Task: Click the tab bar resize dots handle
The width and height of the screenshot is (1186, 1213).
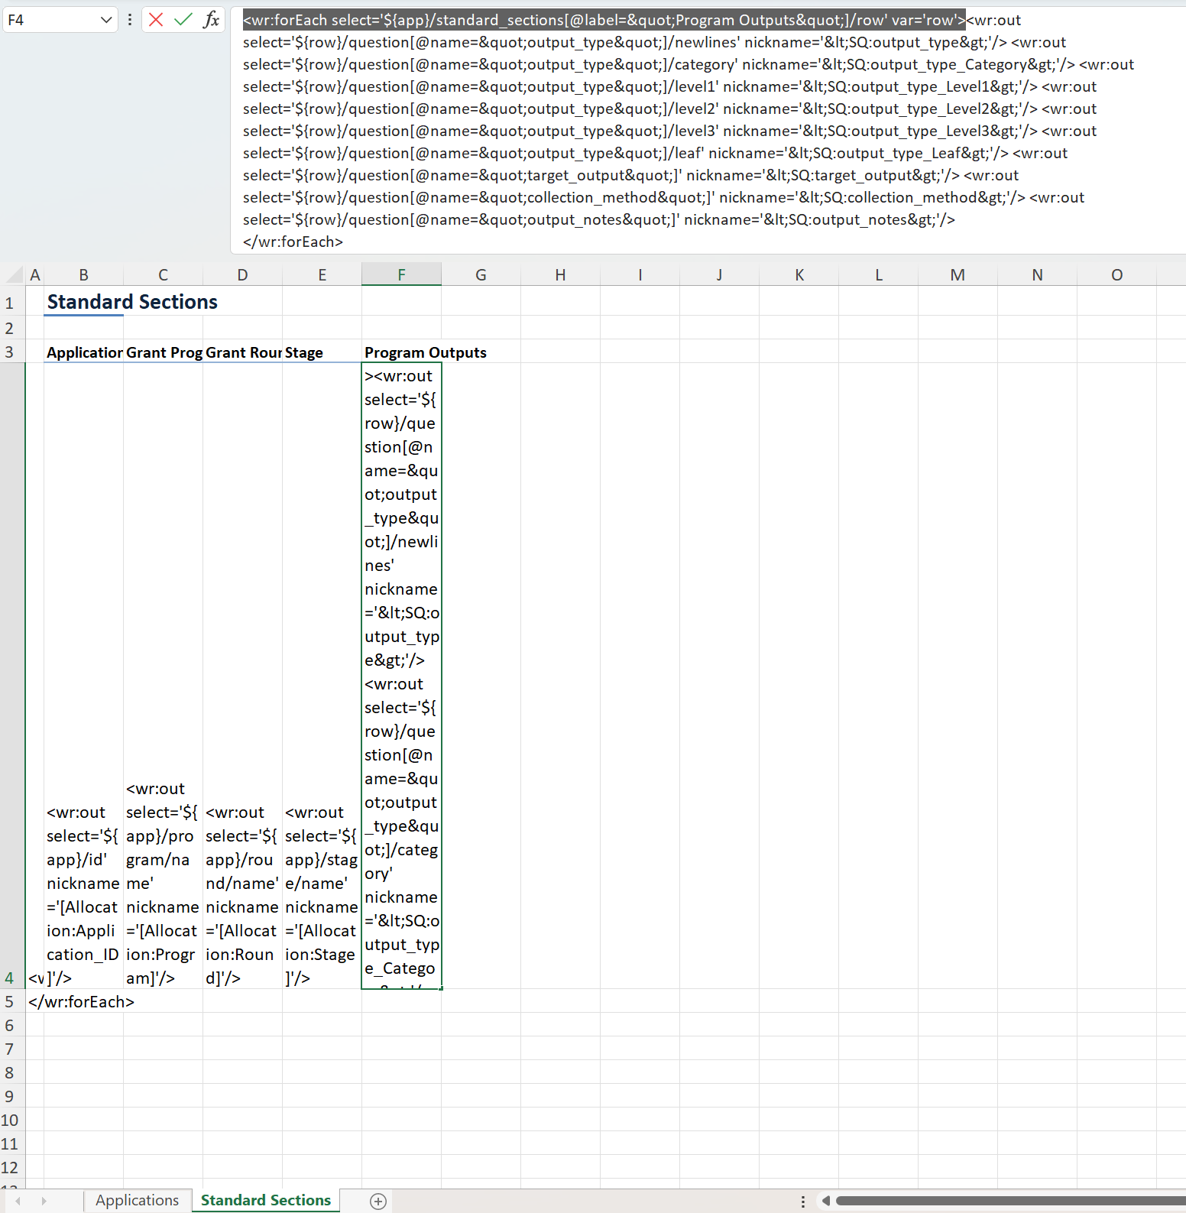Action: click(802, 1201)
